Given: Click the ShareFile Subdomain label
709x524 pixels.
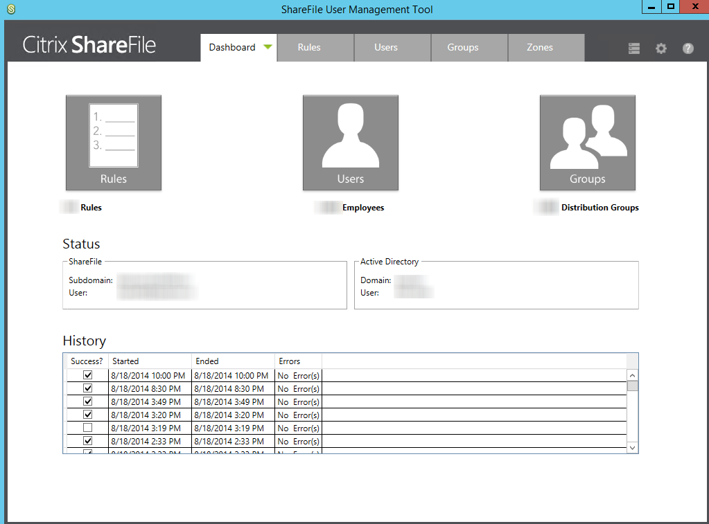Looking at the screenshot, I should (90, 280).
